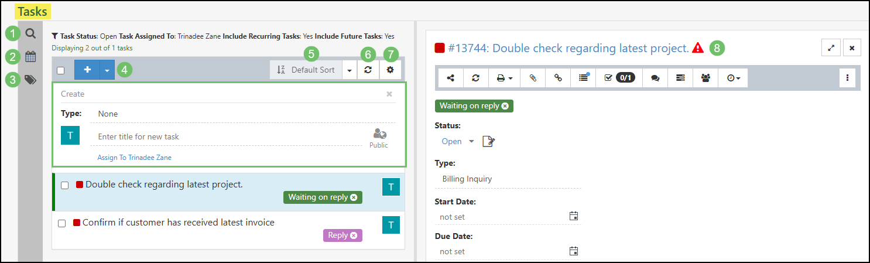The height and width of the screenshot is (263, 870).
Task: Open the comments speech bubble icon
Action: click(x=655, y=78)
